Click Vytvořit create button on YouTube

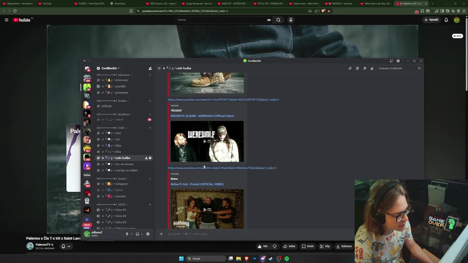click(431, 20)
